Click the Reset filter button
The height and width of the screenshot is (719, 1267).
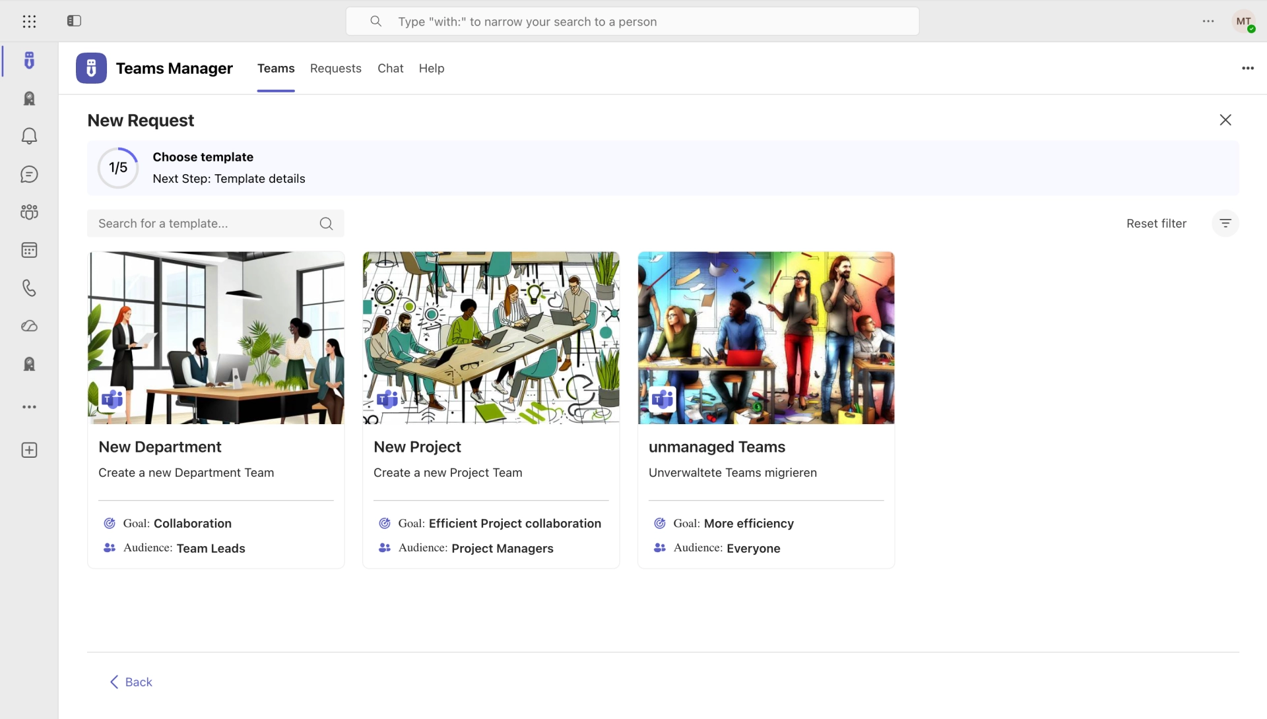(1156, 224)
